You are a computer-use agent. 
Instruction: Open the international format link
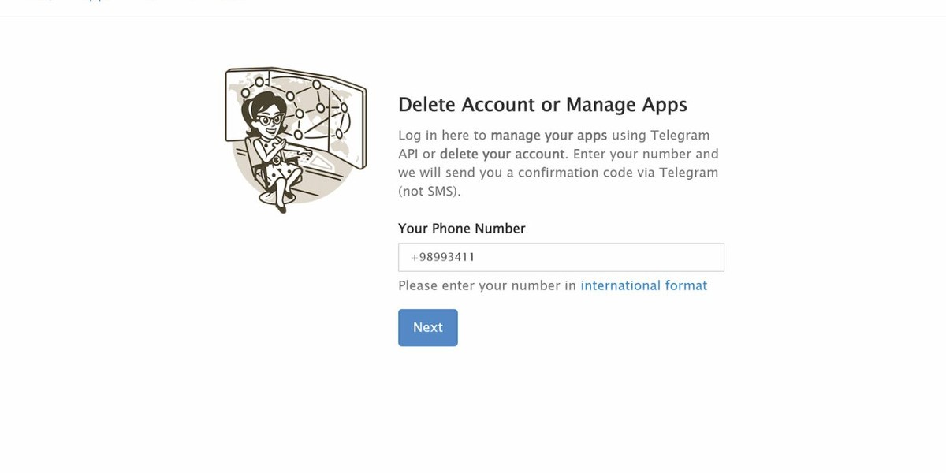pos(644,285)
